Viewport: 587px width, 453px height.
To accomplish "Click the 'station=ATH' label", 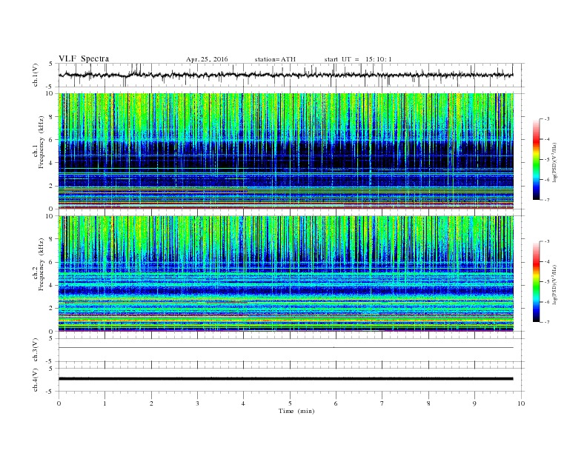I will click(275, 59).
